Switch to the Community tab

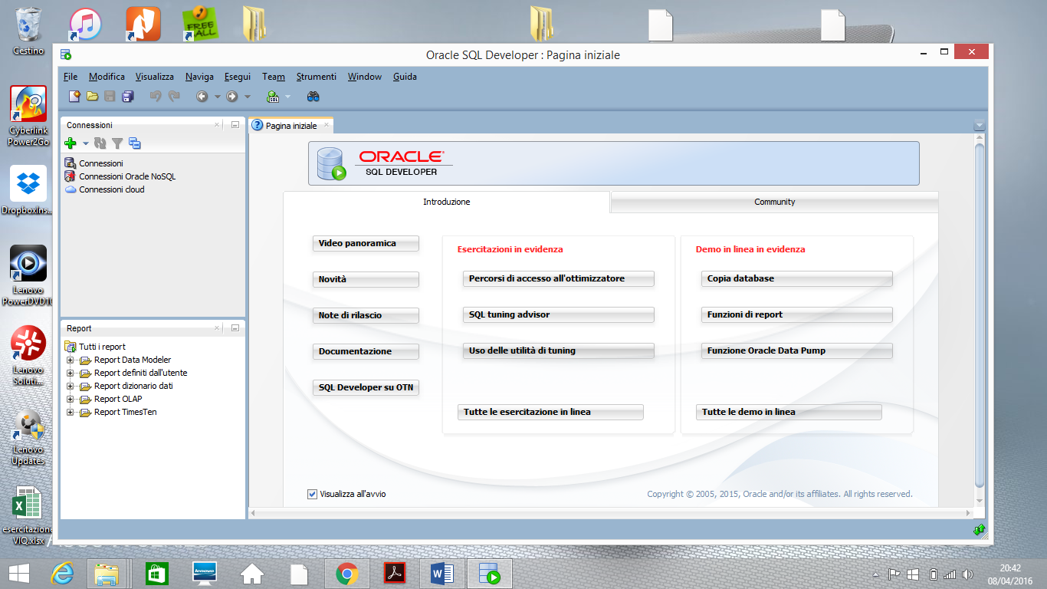[774, 202]
